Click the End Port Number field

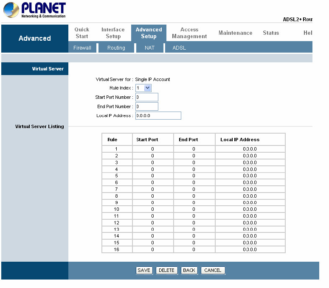pos(147,106)
